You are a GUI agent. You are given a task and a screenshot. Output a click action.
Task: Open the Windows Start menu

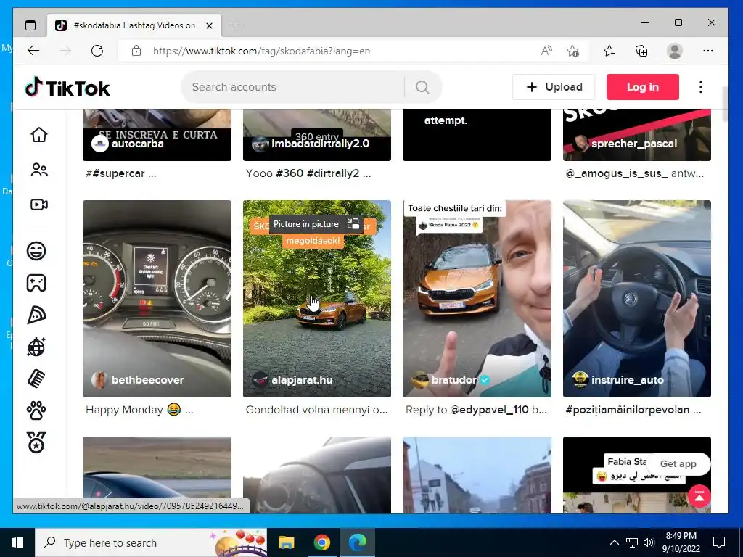[x=17, y=542]
